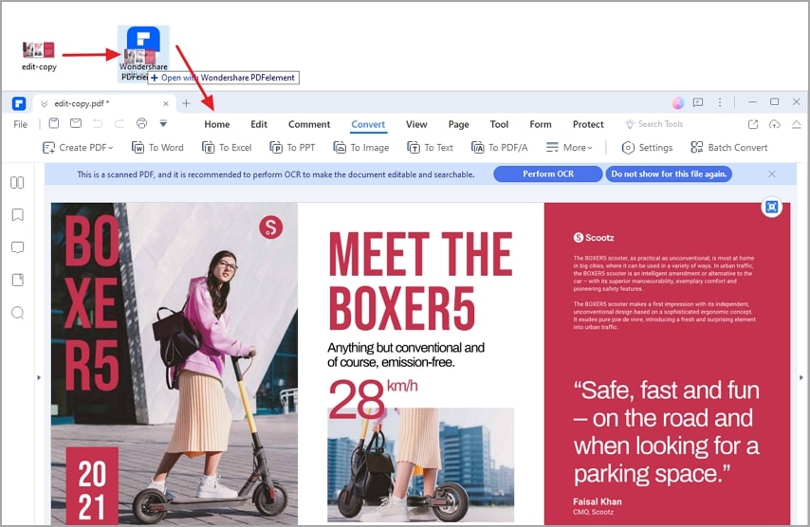The height and width of the screenshot is (527, 810).
Task: Switch to the View tab
Action: [x=416, y=124]
